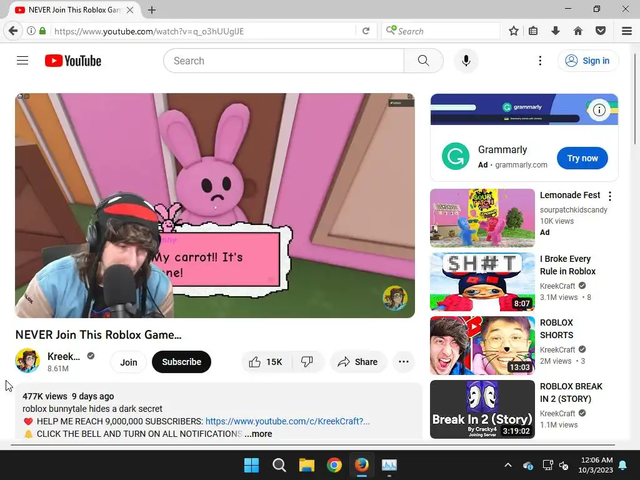Click Try now on the Grammarly ad

tap(582, 158)
